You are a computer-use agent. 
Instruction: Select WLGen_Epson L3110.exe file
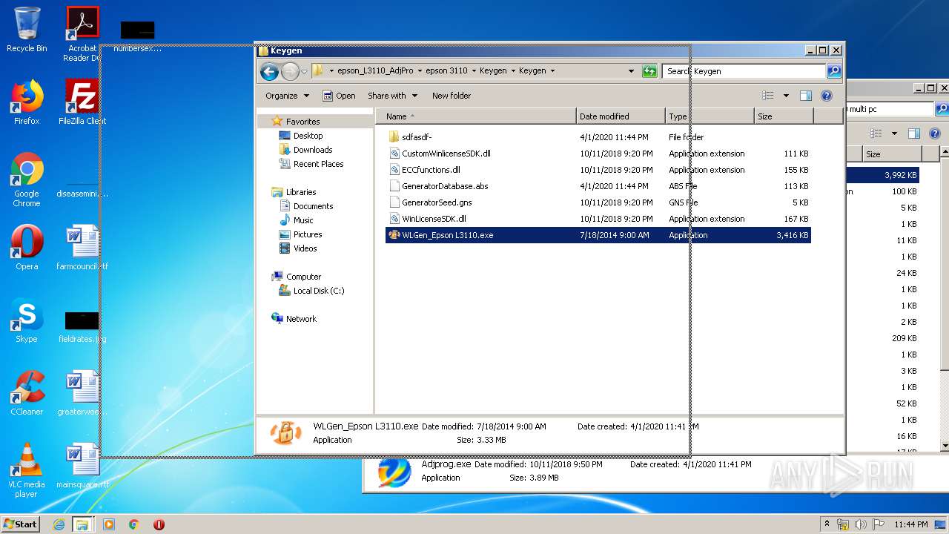[598, 235]
